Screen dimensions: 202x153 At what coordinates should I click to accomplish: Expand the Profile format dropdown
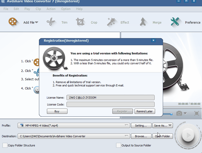point(126,125)
